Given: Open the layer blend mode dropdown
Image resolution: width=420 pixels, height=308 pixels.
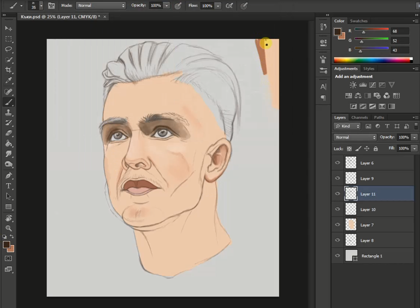Looking at the screenshot, I should [x=355, y=138].
